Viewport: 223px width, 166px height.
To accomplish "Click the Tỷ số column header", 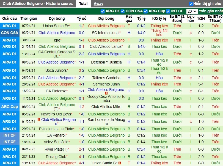I will tap(82, 18).
